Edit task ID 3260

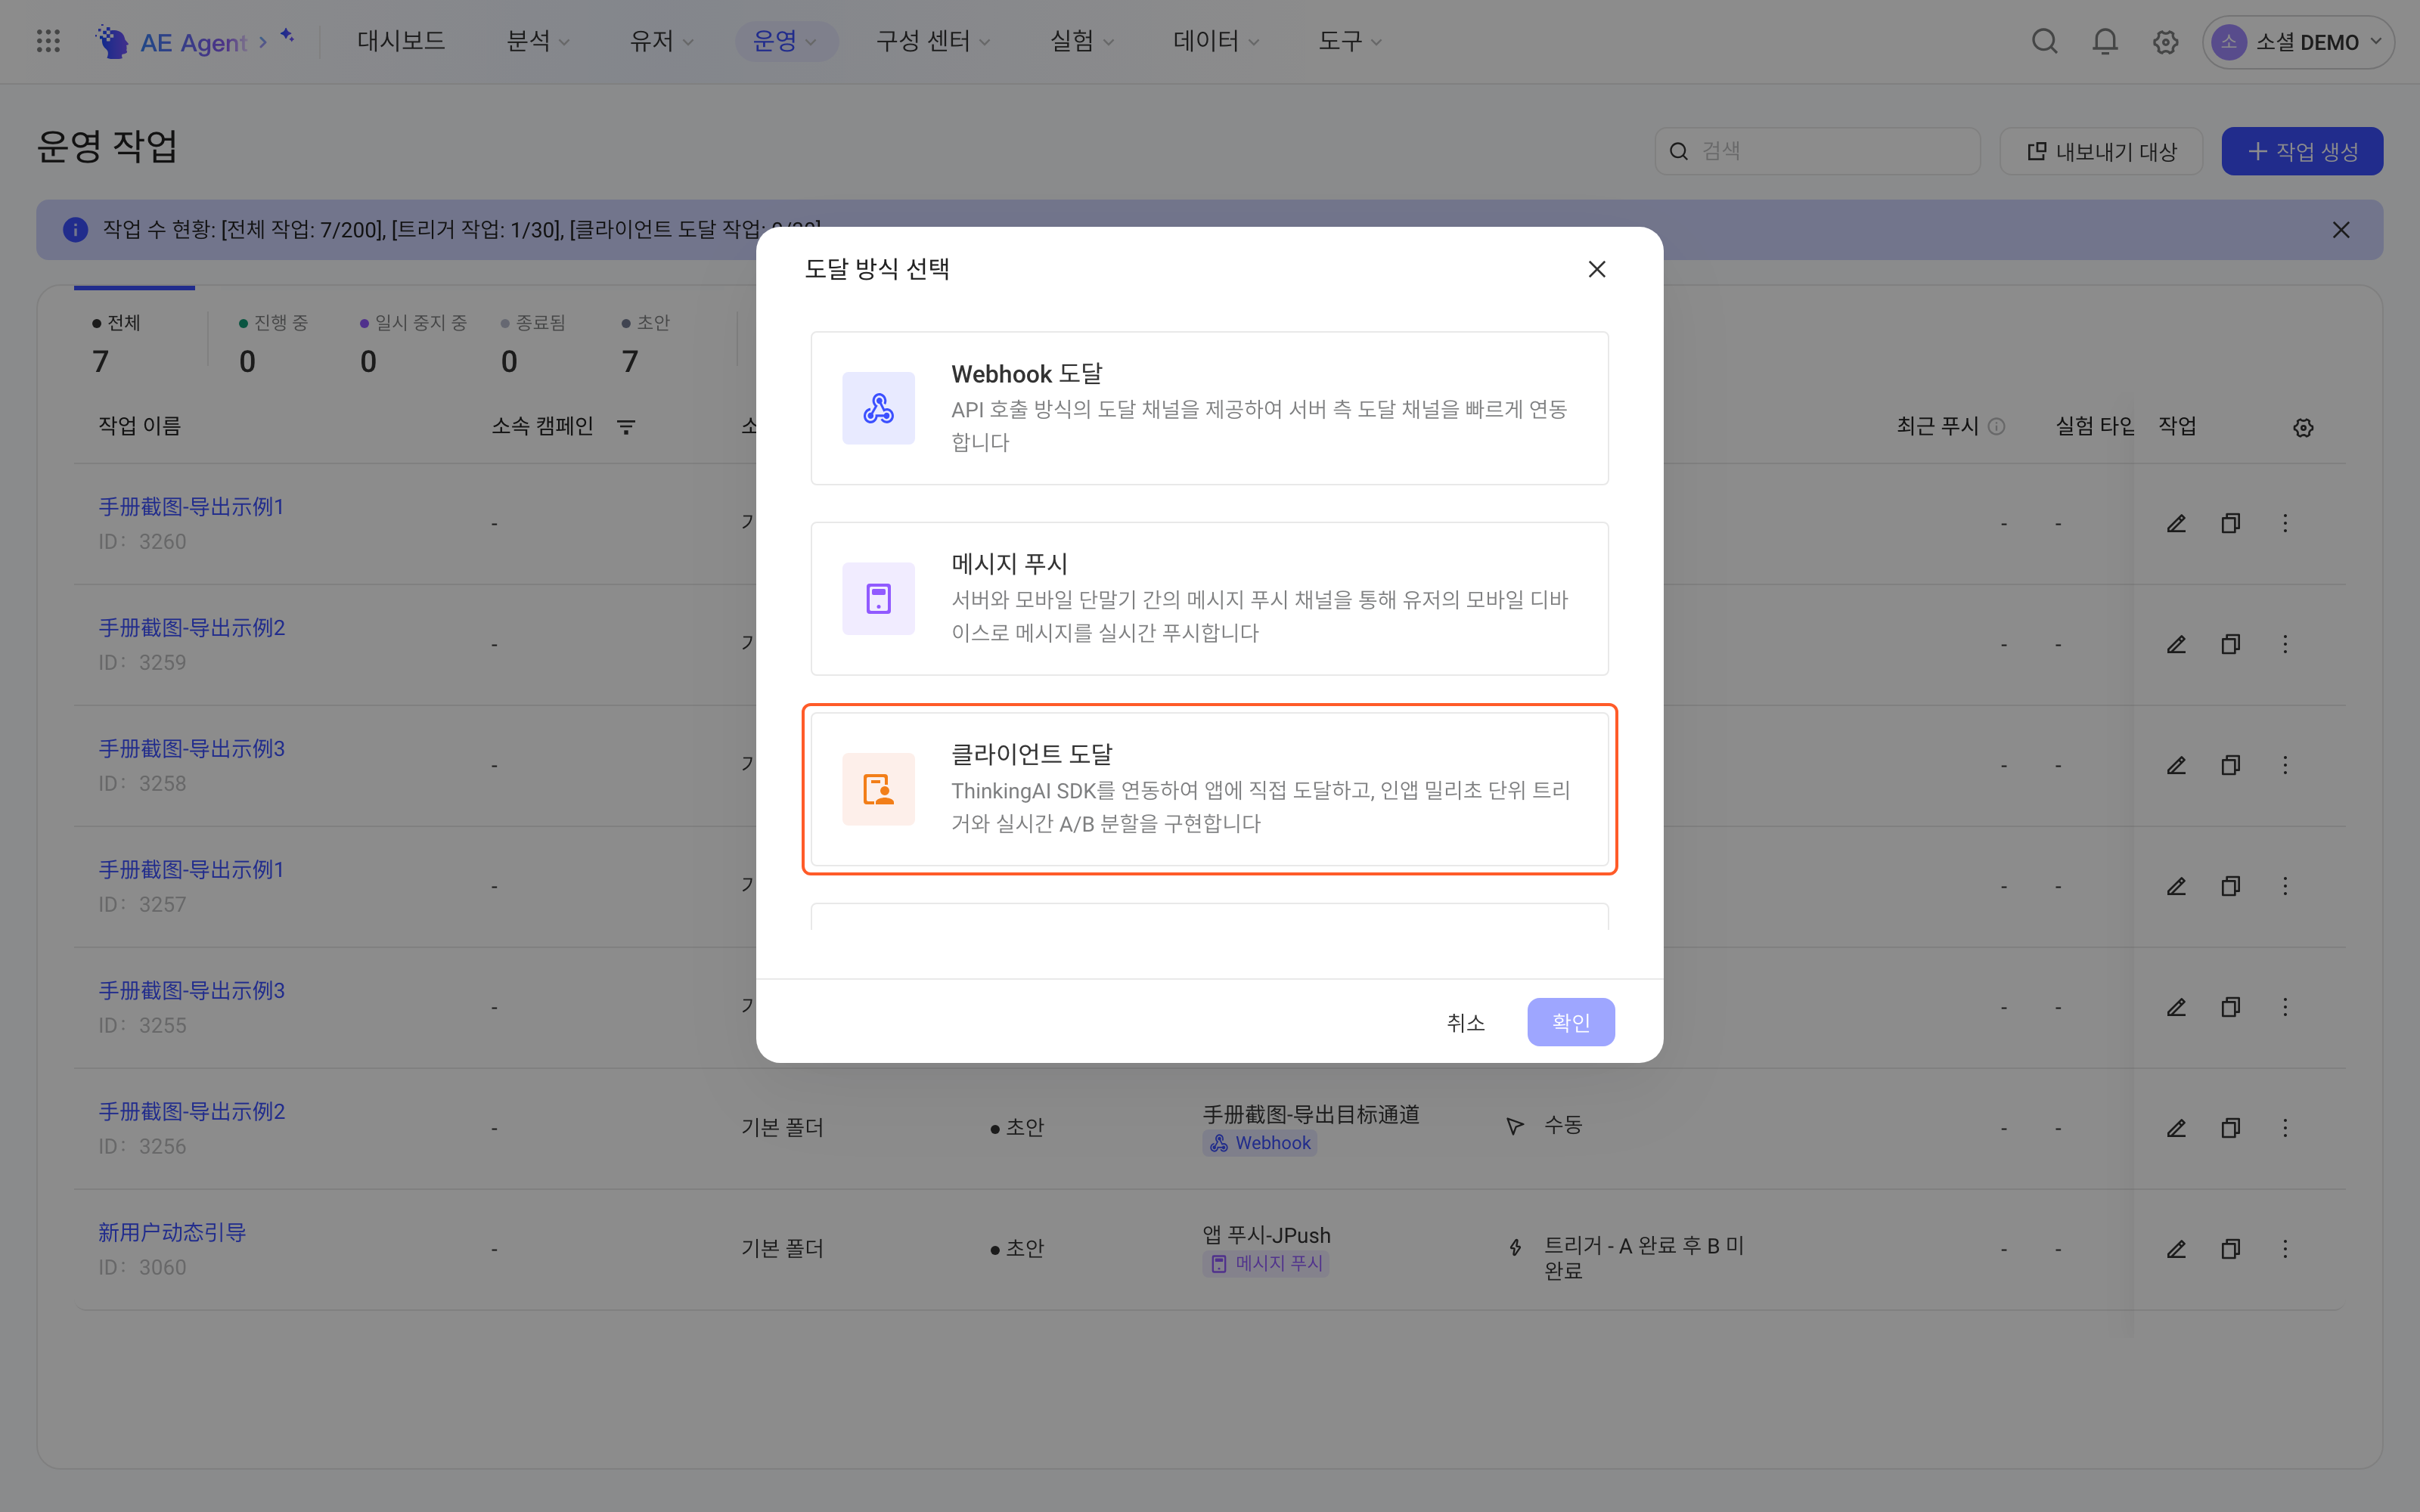[x=2176, y=523]
